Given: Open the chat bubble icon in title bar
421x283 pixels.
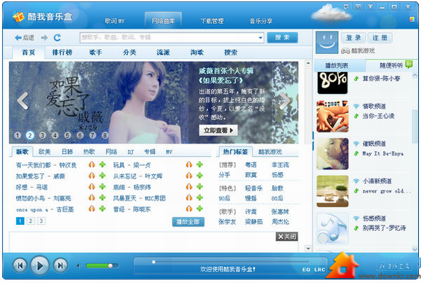Looking at the screenshot, I should coord(346,7).
